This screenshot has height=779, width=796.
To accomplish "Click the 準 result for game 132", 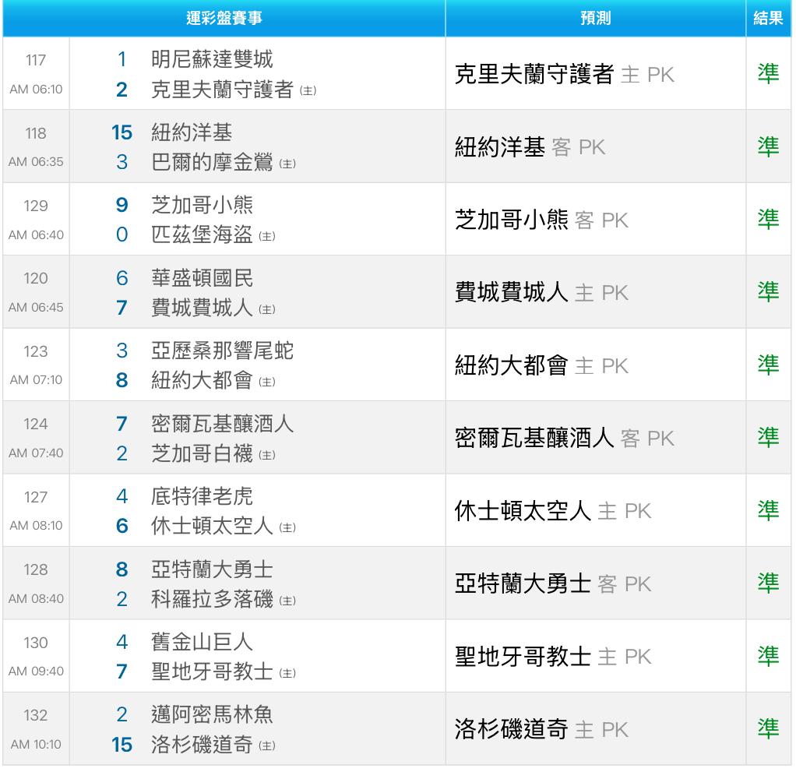I will 768,728.
